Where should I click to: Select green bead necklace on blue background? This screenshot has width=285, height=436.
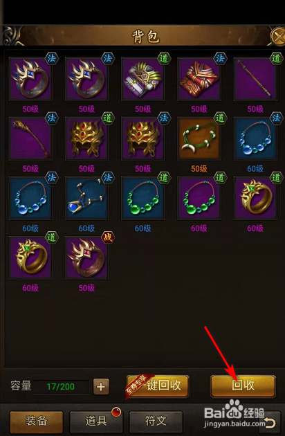142,199
